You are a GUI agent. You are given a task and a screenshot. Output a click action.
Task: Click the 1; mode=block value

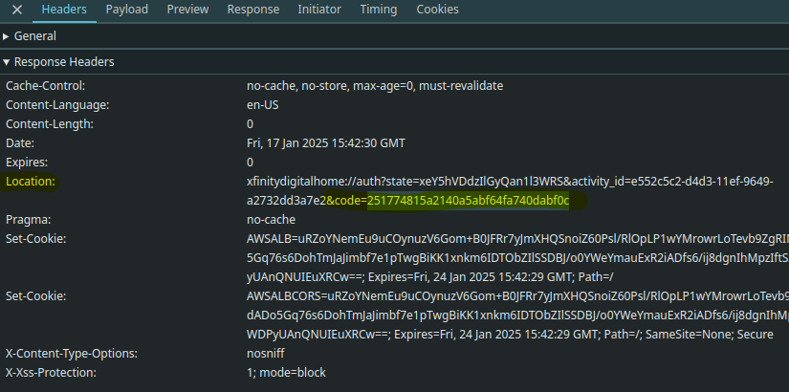(286, 373)
